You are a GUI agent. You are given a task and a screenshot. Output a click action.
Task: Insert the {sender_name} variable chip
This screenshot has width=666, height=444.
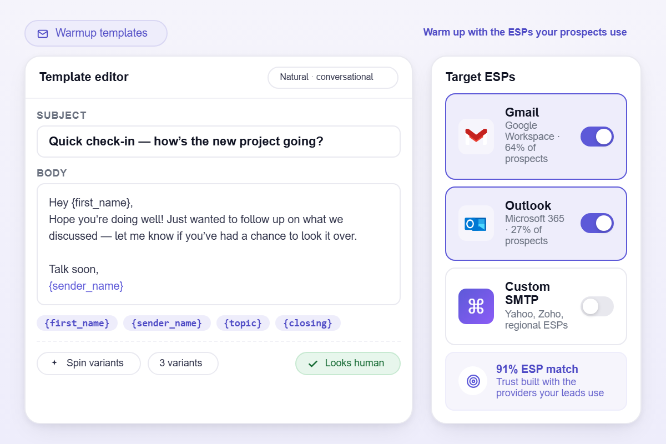[167, 323]
